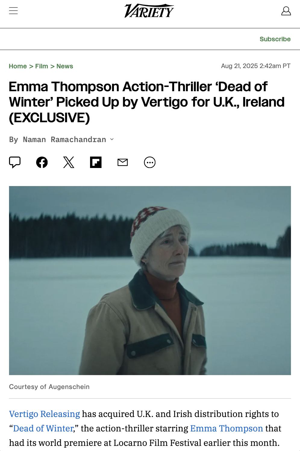Open the Emma Thompson link
300x451 pixels.
click(x=227, y=428)
